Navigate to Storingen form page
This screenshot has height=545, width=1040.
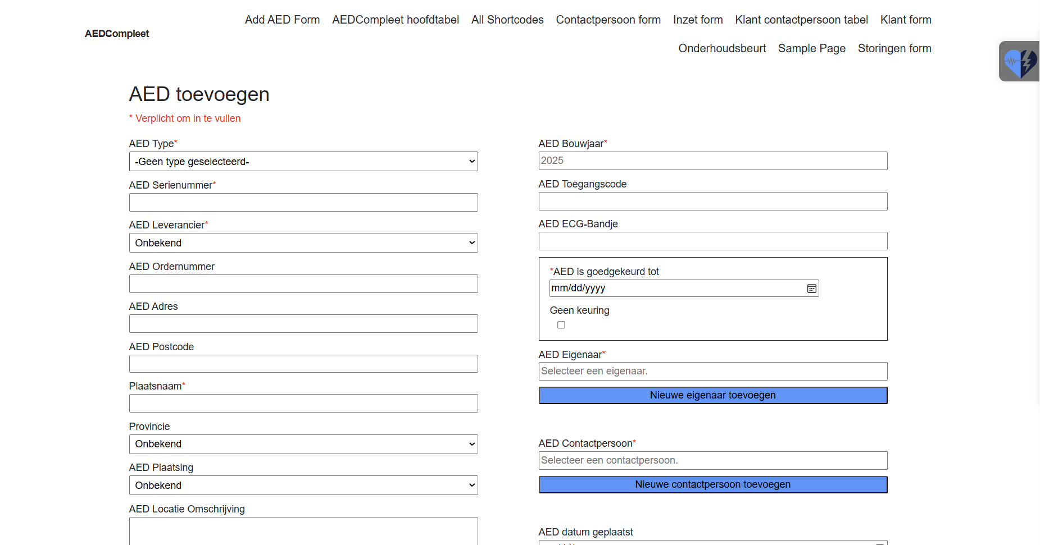(894, 48)
